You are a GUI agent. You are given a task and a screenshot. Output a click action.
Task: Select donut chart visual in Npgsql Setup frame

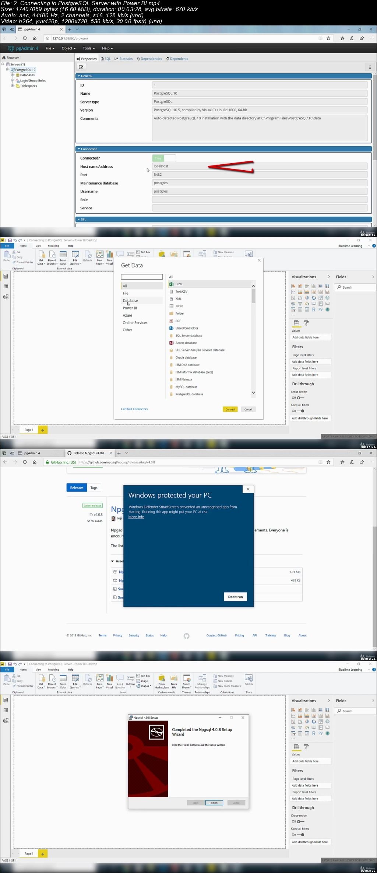(x=314, y=721)
